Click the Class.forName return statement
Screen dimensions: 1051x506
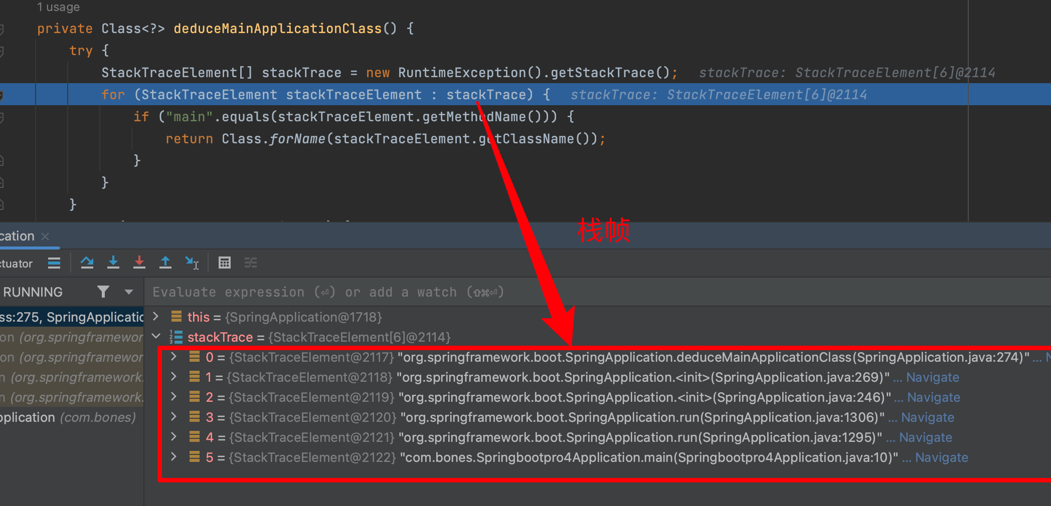click(385, 139)
